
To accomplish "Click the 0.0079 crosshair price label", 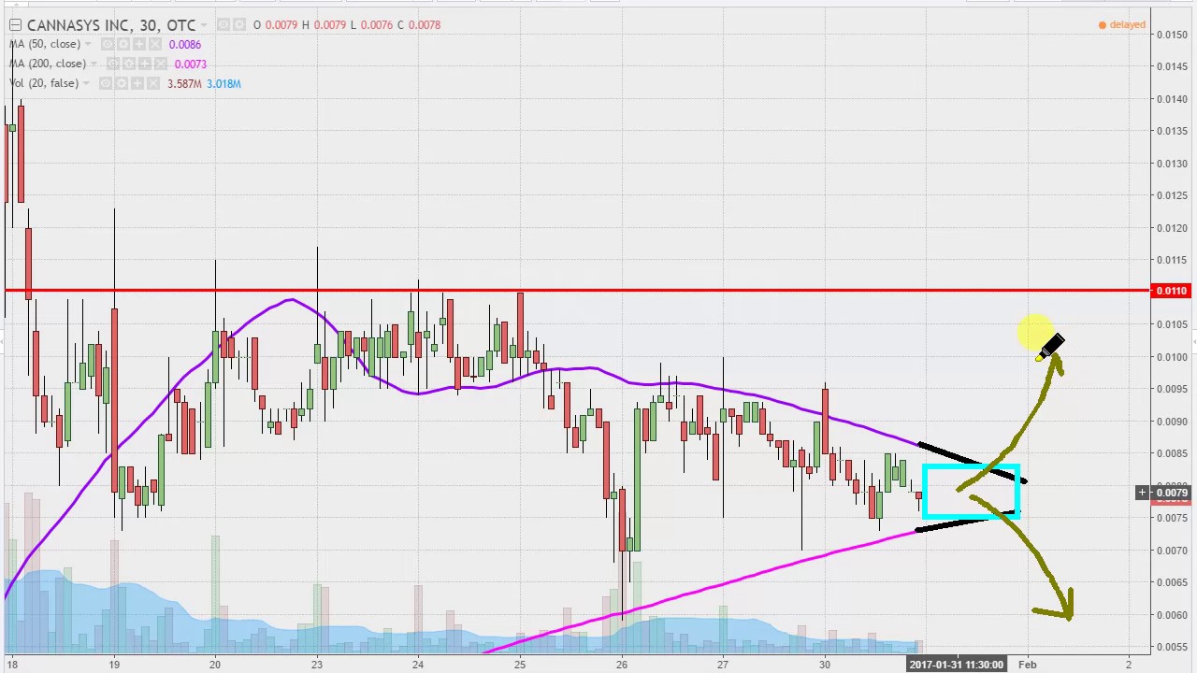I will coord(1172,493).
